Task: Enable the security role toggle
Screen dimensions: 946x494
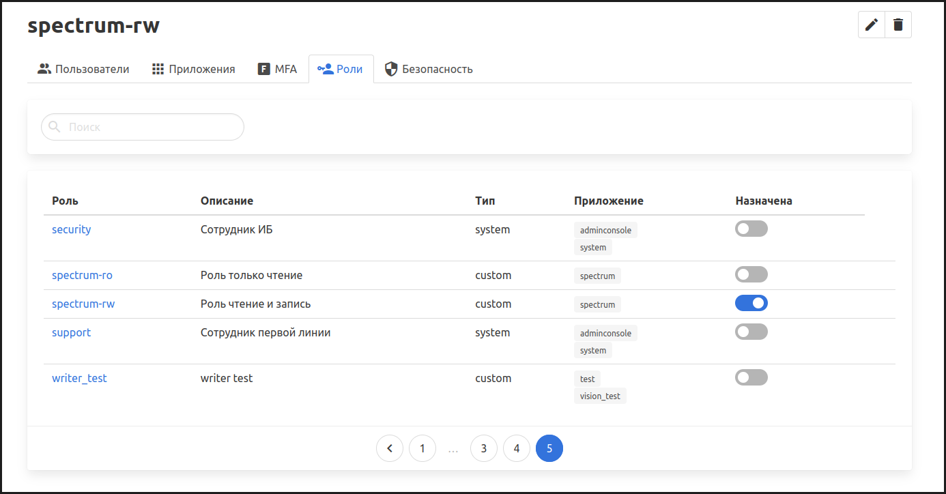Action: [x=751, y=229]
